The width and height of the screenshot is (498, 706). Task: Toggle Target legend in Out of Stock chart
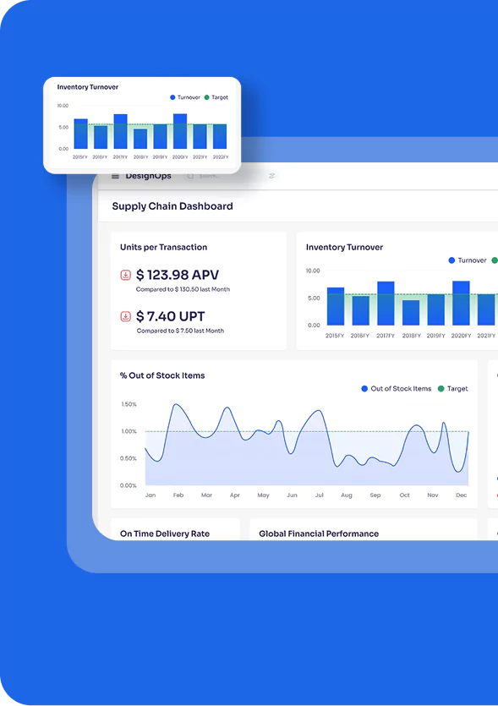click(x=452, y=389)
